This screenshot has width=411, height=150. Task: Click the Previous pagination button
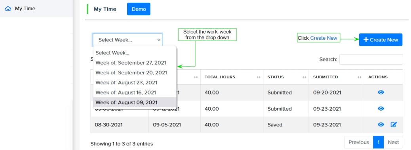coord(359,142)
